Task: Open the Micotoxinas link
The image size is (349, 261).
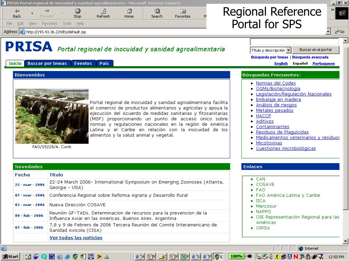Action: [269, 143]
